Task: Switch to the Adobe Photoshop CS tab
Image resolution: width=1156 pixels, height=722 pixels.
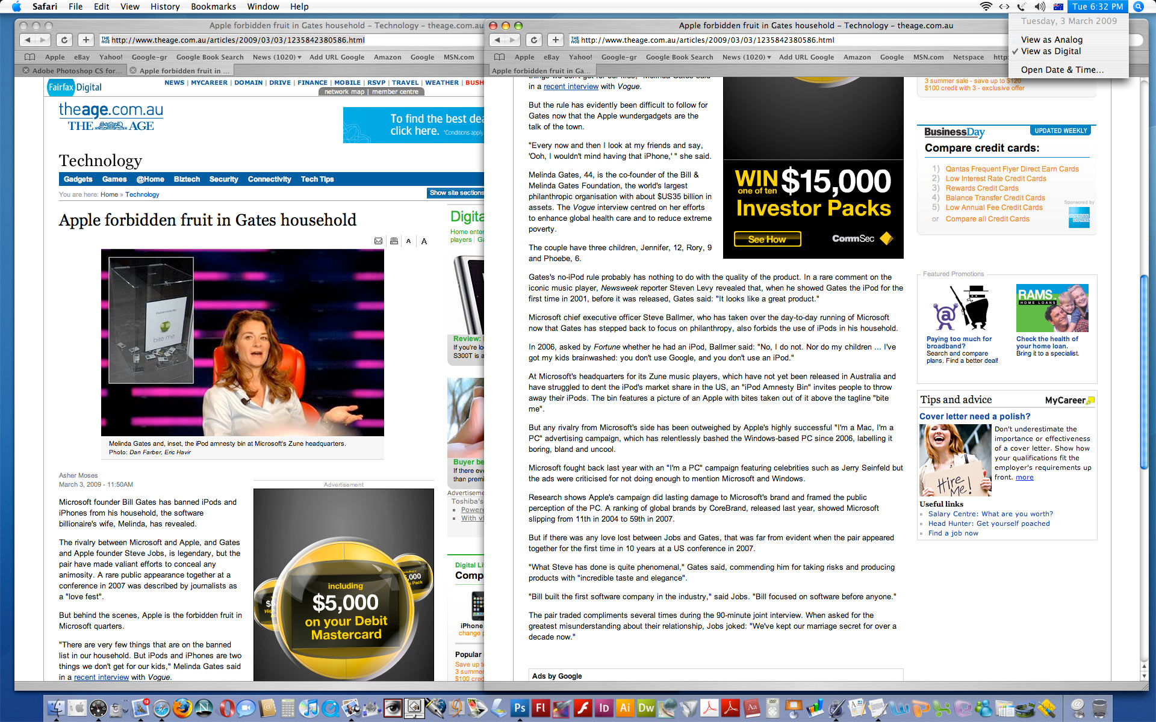Action: click(76, 70)
